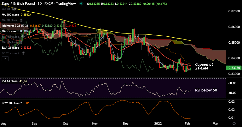This screenshot has height=127, width=242.
Task: Click the Oct label on time axis
Action: 66,124
